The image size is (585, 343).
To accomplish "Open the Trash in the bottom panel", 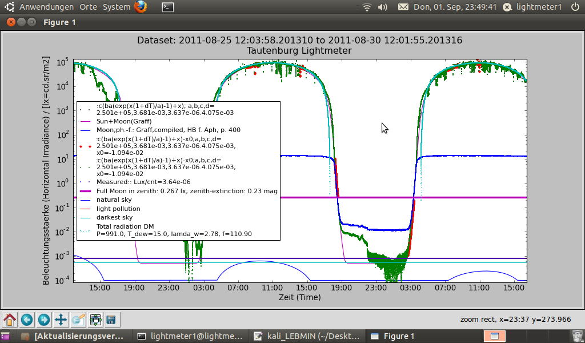I will pyautogui.click(x=577, y=336).
